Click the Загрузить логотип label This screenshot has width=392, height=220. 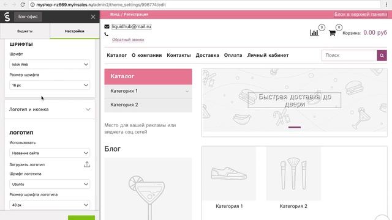pos(27,164)
